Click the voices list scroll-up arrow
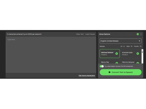Viewport: 146px width, 109px height. (x=142, y=50)
